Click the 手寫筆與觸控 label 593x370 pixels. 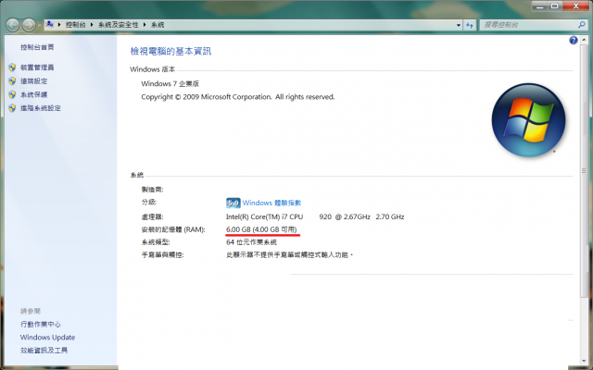162,255
